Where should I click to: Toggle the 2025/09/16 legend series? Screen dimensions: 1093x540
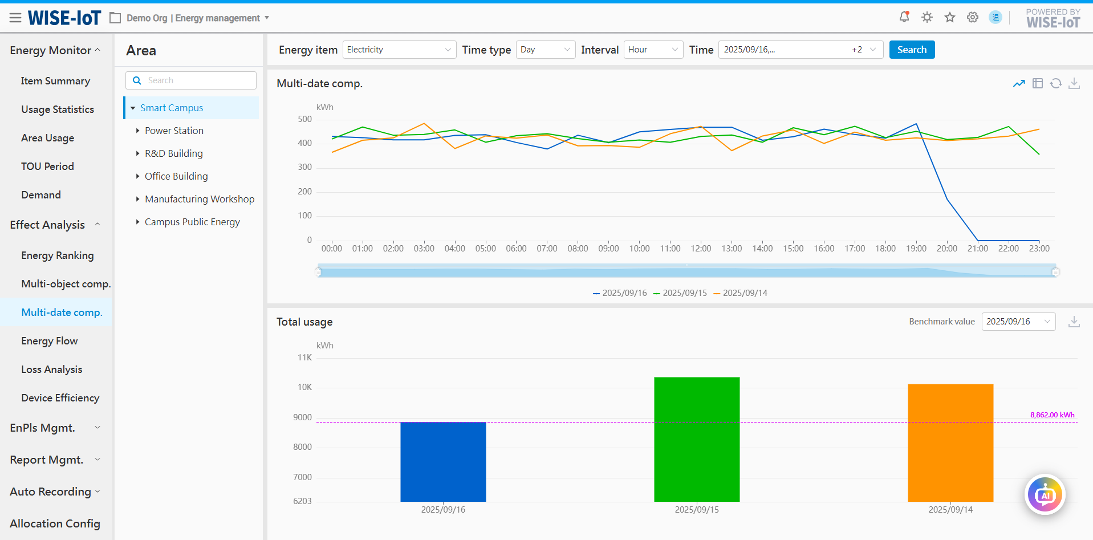(620, 293)
